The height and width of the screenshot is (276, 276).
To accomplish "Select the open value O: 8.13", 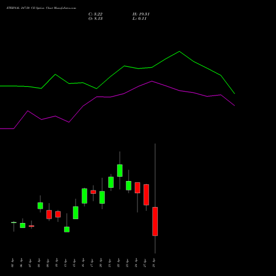I will coord(95,19).
